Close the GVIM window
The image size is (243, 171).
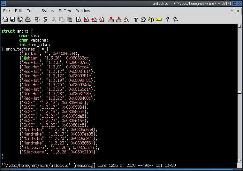pyautogui.click(x=239, y=3)
